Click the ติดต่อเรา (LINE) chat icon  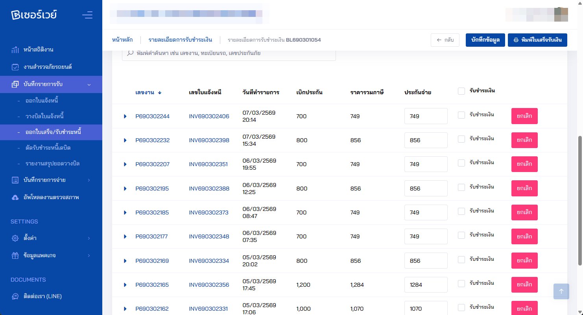coord(15,296)
